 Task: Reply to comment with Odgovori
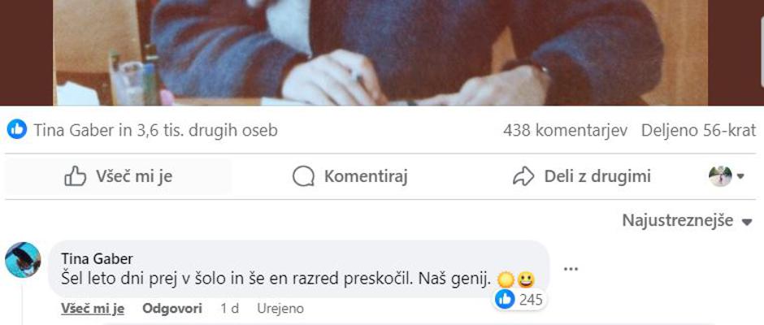coord(172,309)
